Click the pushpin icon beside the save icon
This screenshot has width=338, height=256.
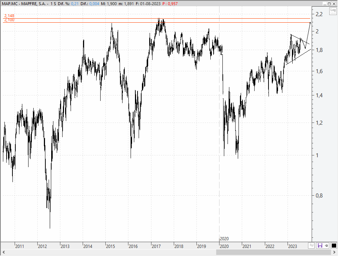327,245
